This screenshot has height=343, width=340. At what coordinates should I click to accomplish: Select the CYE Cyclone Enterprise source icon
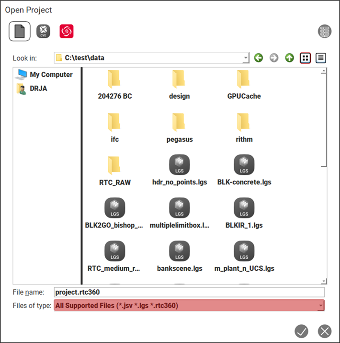click(x=43, y=31)
